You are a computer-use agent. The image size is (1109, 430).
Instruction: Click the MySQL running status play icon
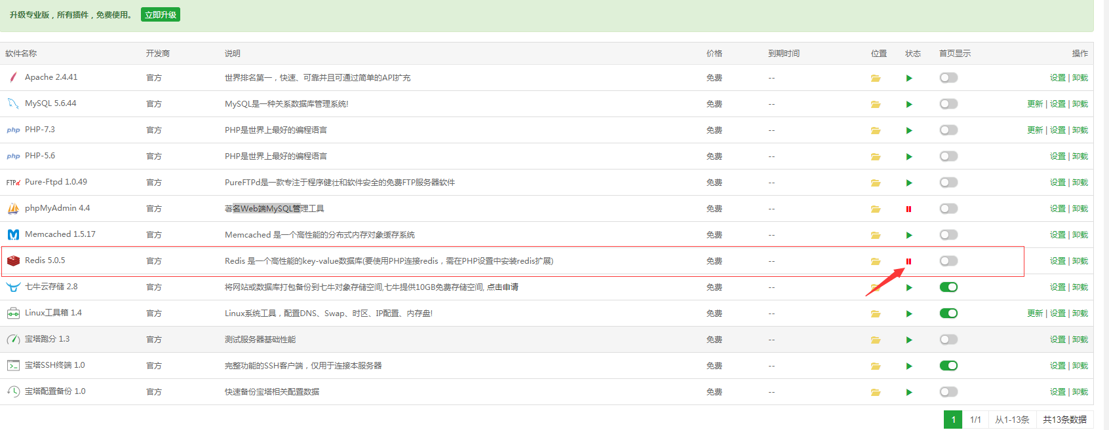pyautogui.click(x=909, y=104)
